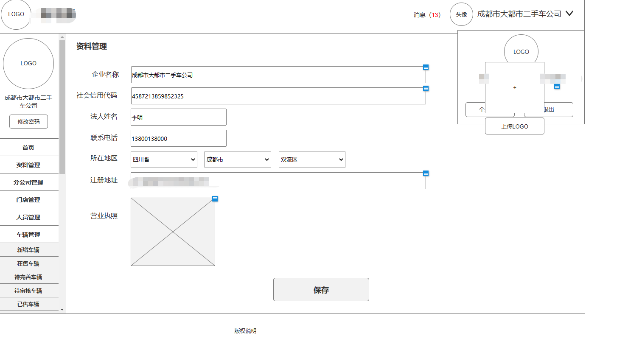Screen dimensions: 642x347
Task: Click the LOGO circle in the user popup
Action: pos(521,49)
